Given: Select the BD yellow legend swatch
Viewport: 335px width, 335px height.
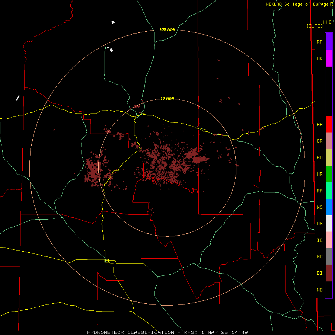Looking at the screenshot, I should [329, 158].
